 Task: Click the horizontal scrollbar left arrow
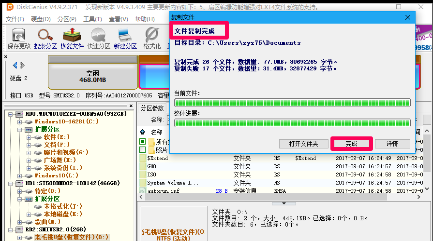click(141, 197)
